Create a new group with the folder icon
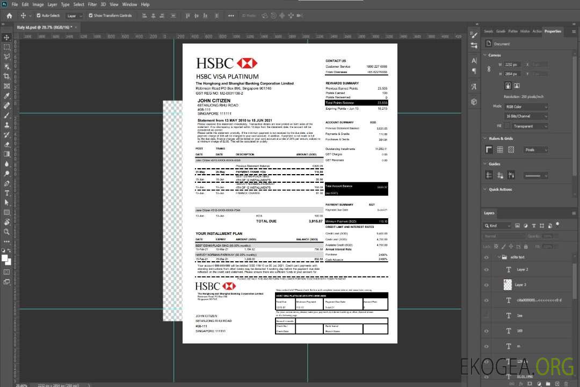 pyautogui.click(x=548, y=384)
